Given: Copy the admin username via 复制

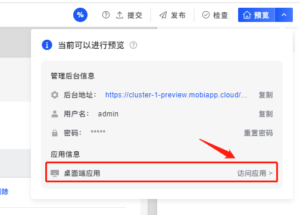Looking at the screenshot, I should (x=265, y=114).
